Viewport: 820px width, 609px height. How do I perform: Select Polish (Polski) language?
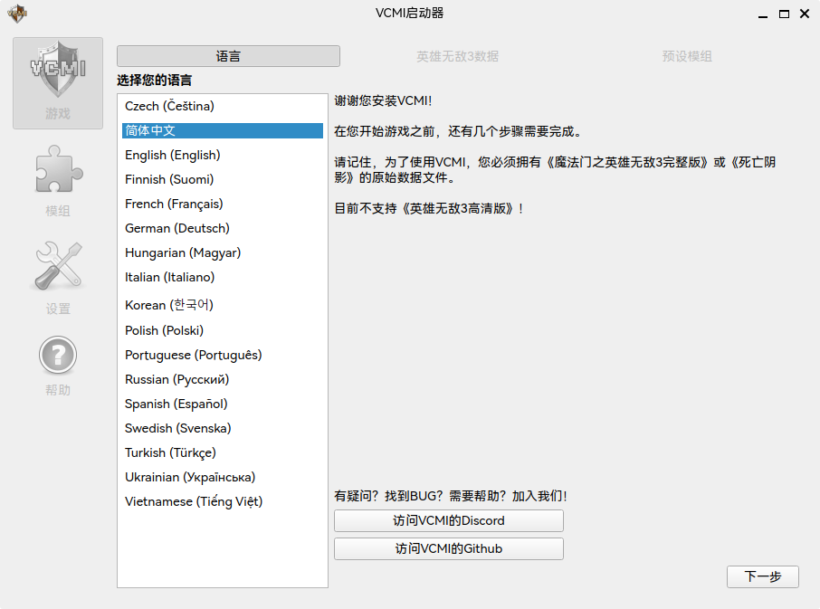[223, 330]
